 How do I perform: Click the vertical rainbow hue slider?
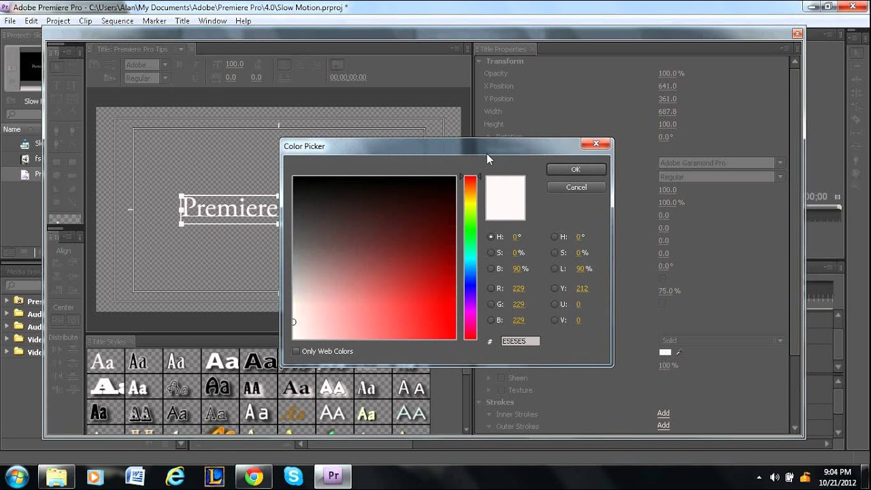point(470,257)
